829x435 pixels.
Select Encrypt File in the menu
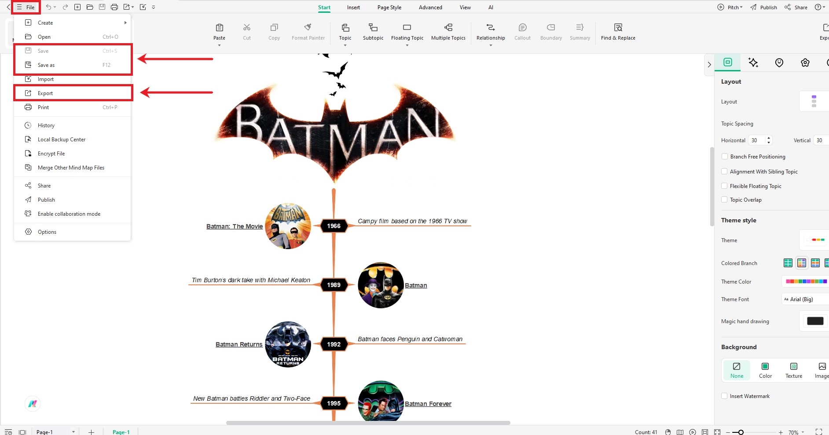pyautogui.click(x=73, y=154)
